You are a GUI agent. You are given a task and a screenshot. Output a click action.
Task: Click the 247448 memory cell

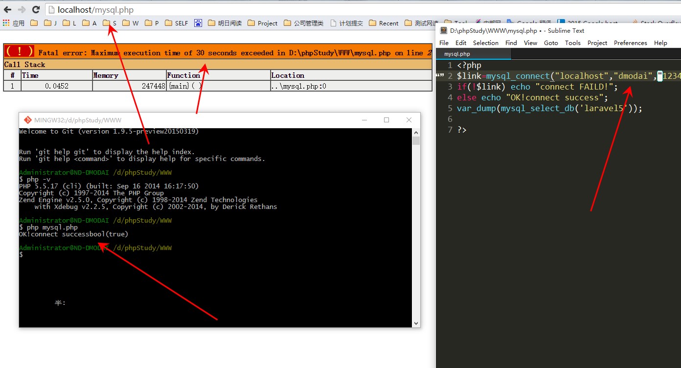tap(129, 86)
